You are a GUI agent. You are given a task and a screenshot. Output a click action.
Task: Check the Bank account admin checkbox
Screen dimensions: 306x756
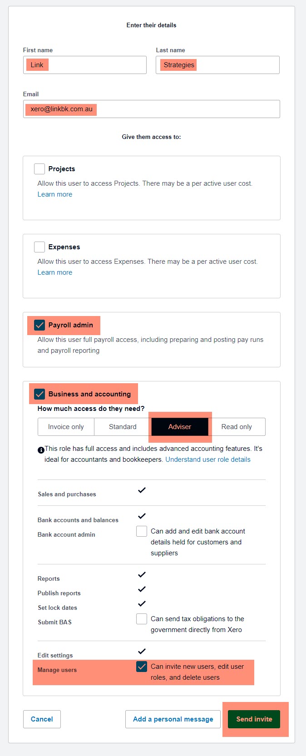tap(142, 531)
